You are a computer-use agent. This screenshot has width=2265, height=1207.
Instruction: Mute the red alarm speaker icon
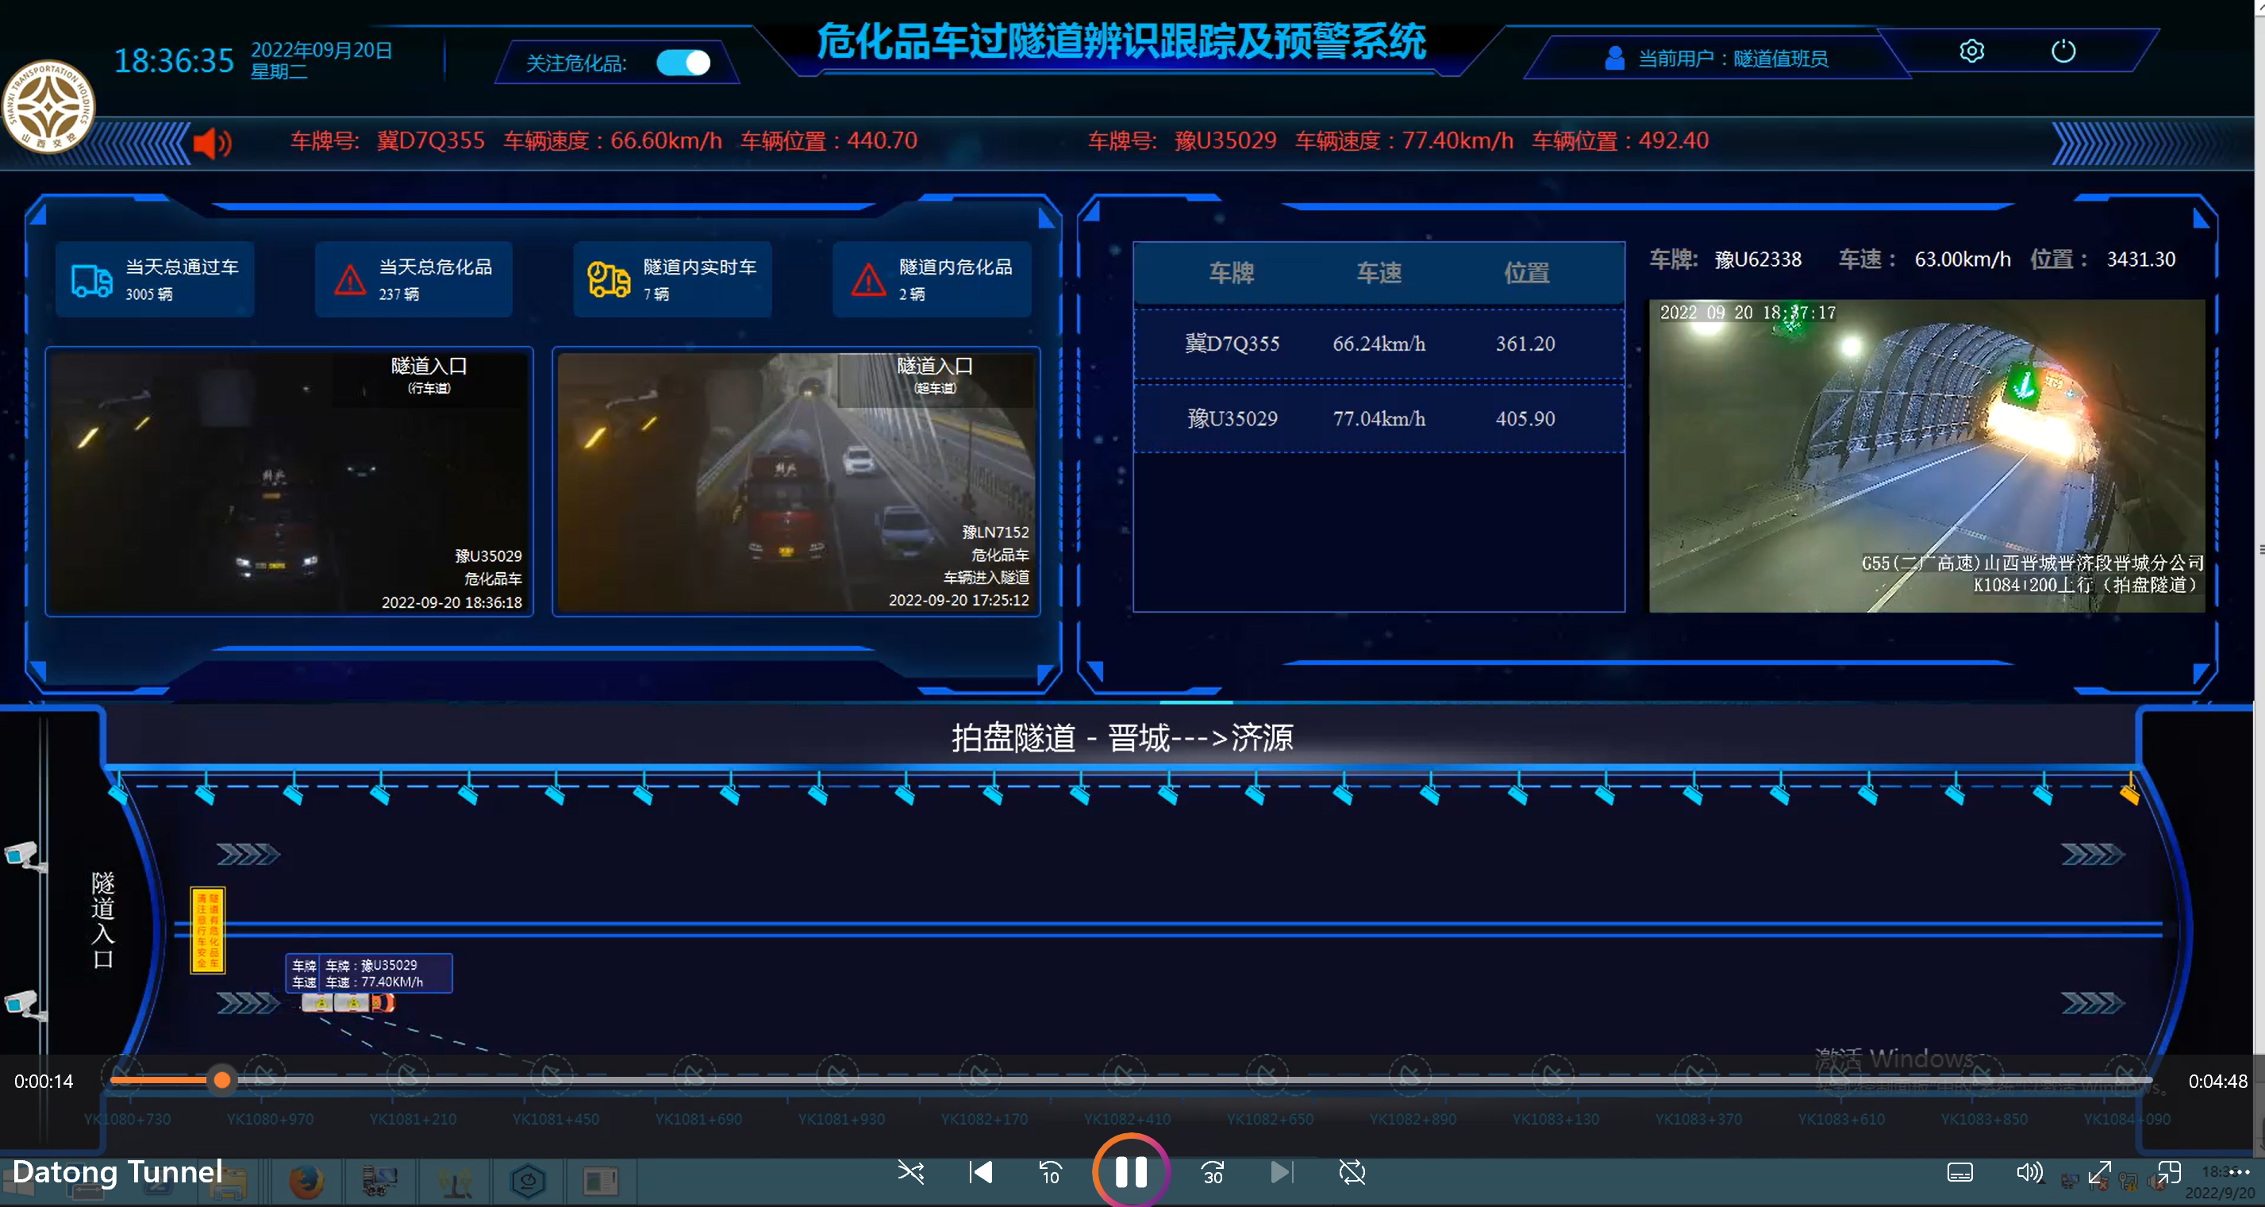(x=212, y=142)
